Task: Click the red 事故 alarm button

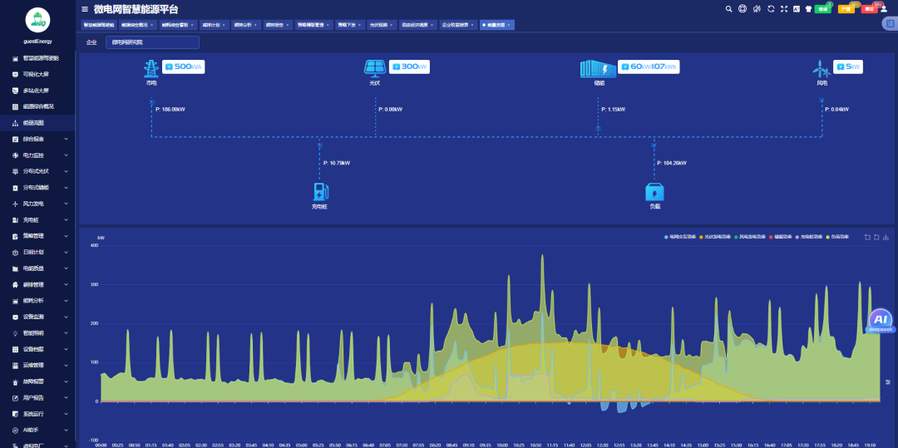Action: point(869,9)
